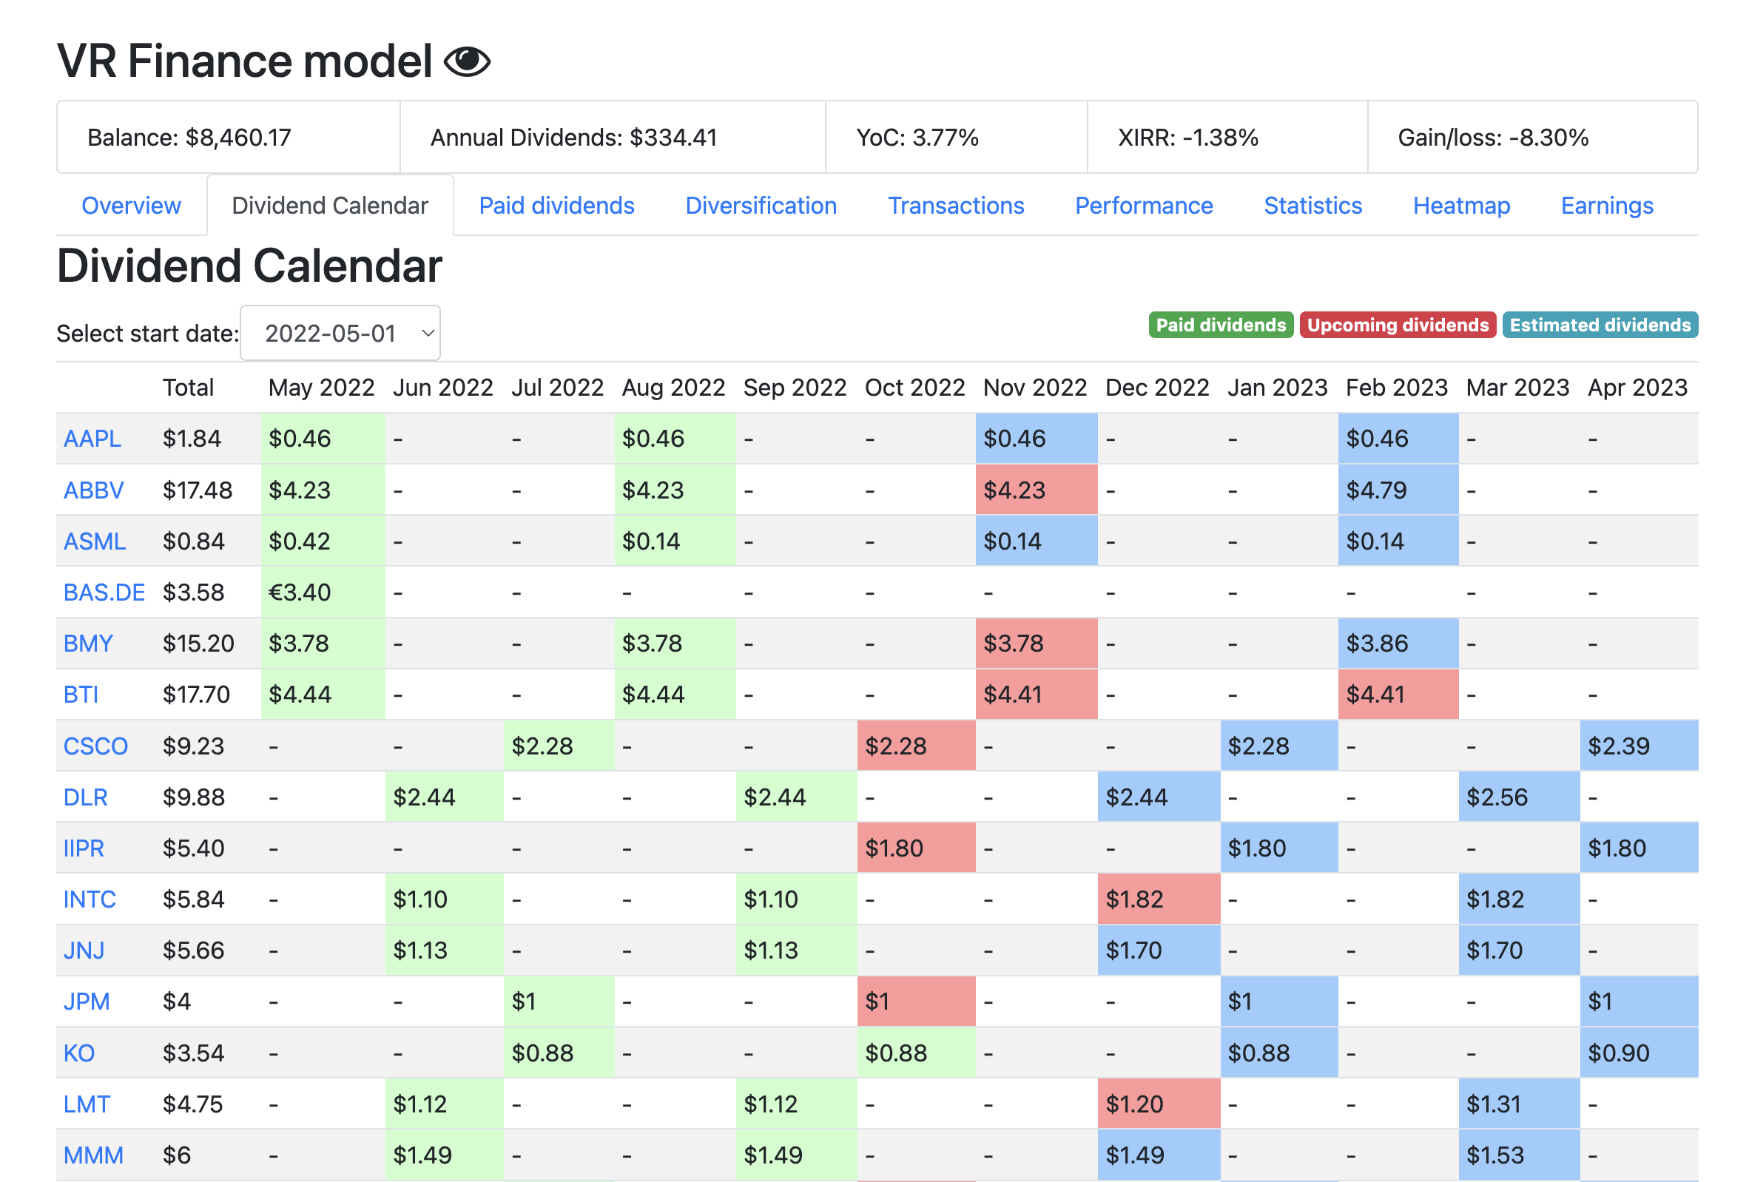Image resolution: width=1749 pixels, height=1182 pixels.
Task: Open the BTI ticker link
Action: tap(81, 695)
